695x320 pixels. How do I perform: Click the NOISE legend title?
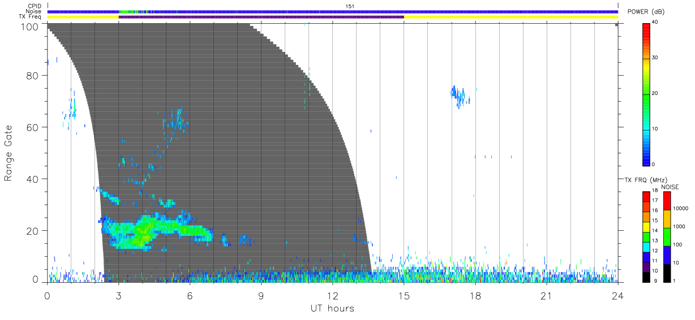coord(670,187)
